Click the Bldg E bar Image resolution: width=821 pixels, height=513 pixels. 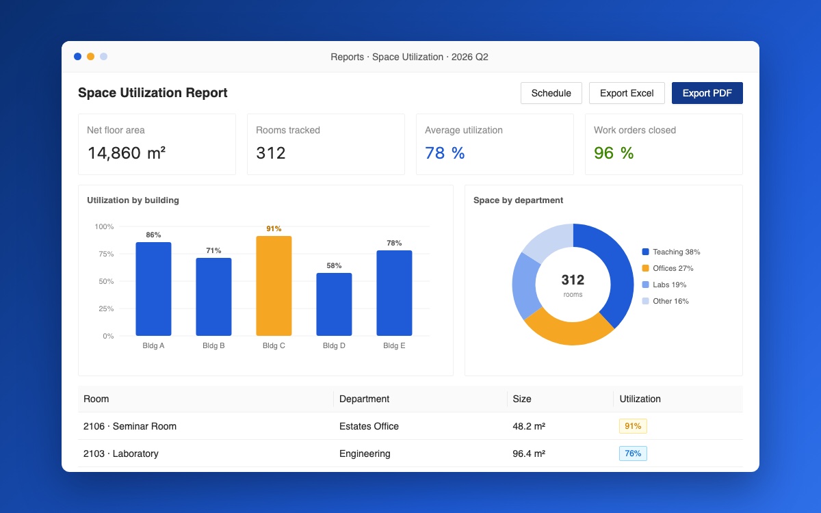394,293
